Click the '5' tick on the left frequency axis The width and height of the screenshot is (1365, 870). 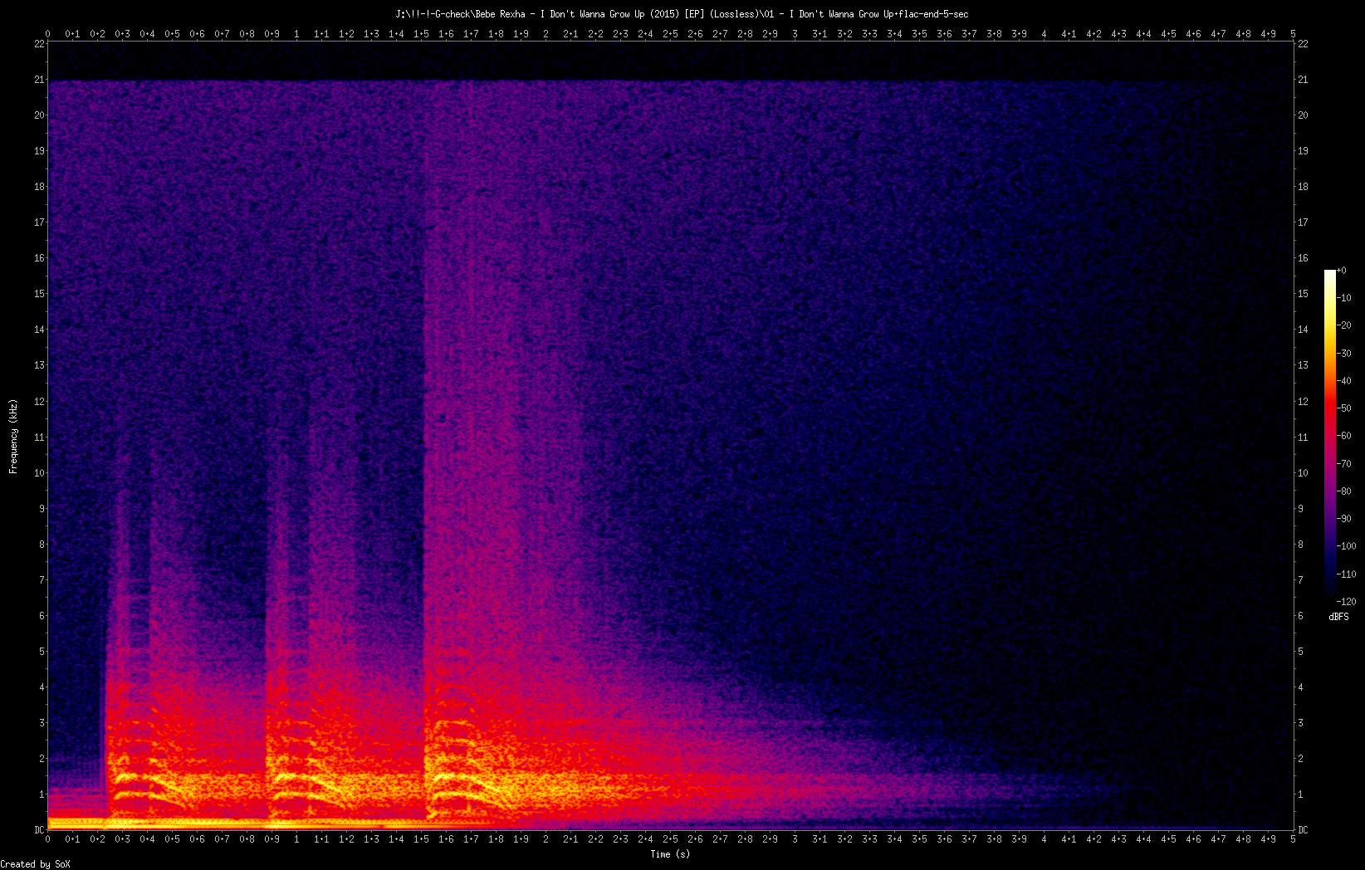pyautogui.click(x=42, y=652)
